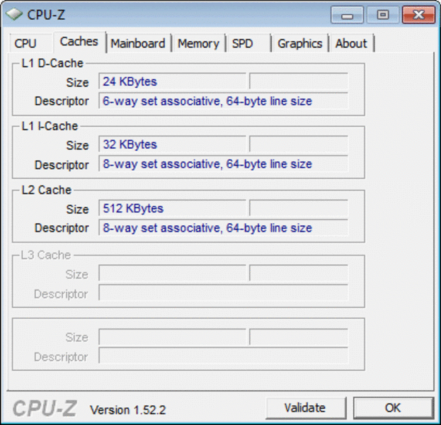The width and height of the screenshot is (441, 425).
Task: Click the L1 I-Cache descriptor field
Action: coord(224,164)
